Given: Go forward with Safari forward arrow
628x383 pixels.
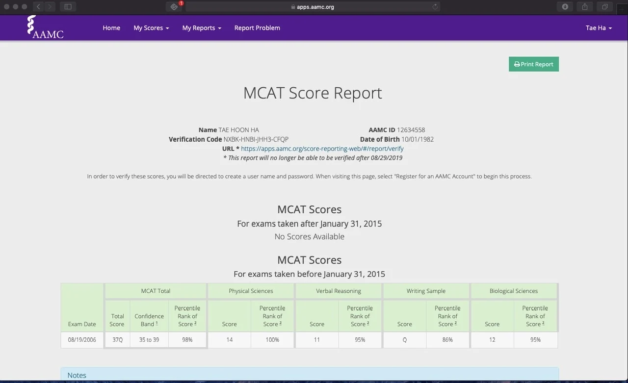Looking at the screenshot, I should coord(50,6).
